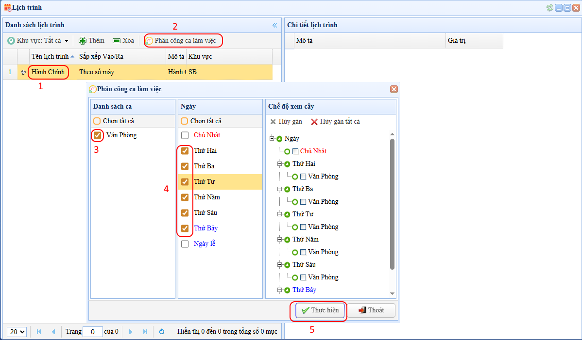This screenshot has height=340, width=582.
Task: Toggle Chọn tất cả in Danh sách ca
Action: [x=97, y=121]
